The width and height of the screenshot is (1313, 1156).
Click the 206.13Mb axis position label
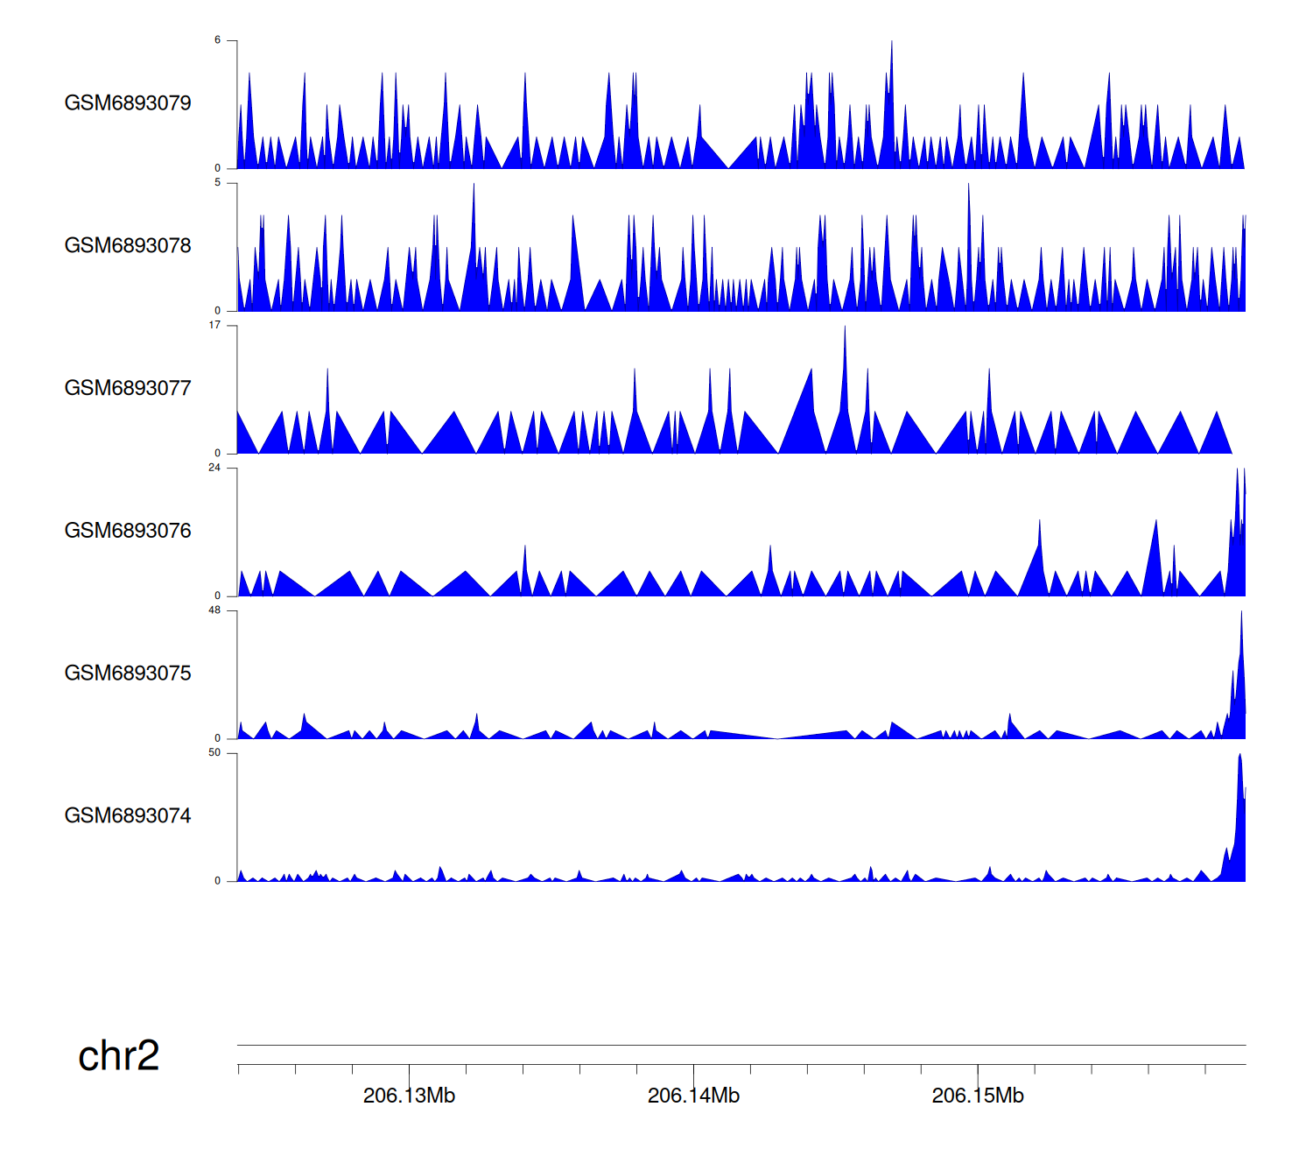[409, 1096]
